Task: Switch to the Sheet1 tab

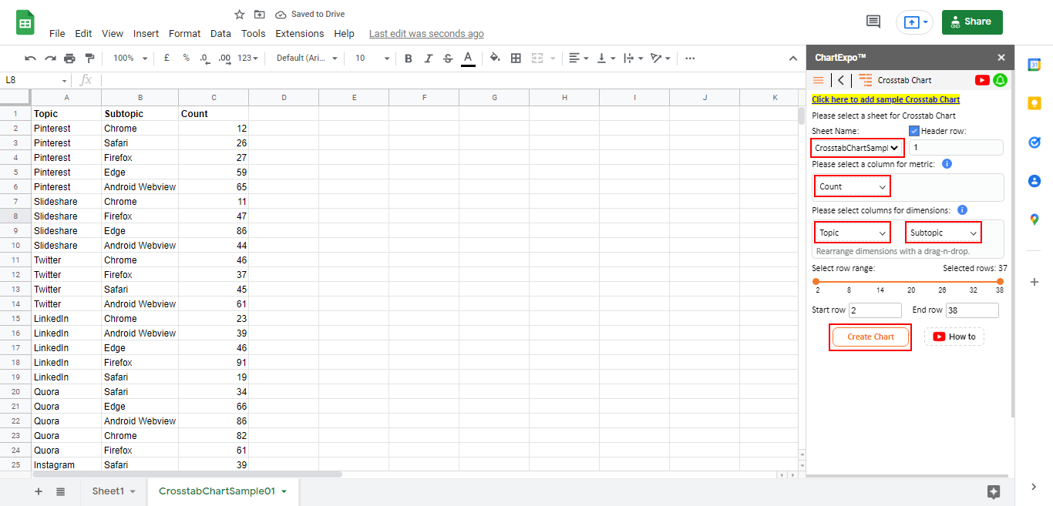Action: [113, 491]
